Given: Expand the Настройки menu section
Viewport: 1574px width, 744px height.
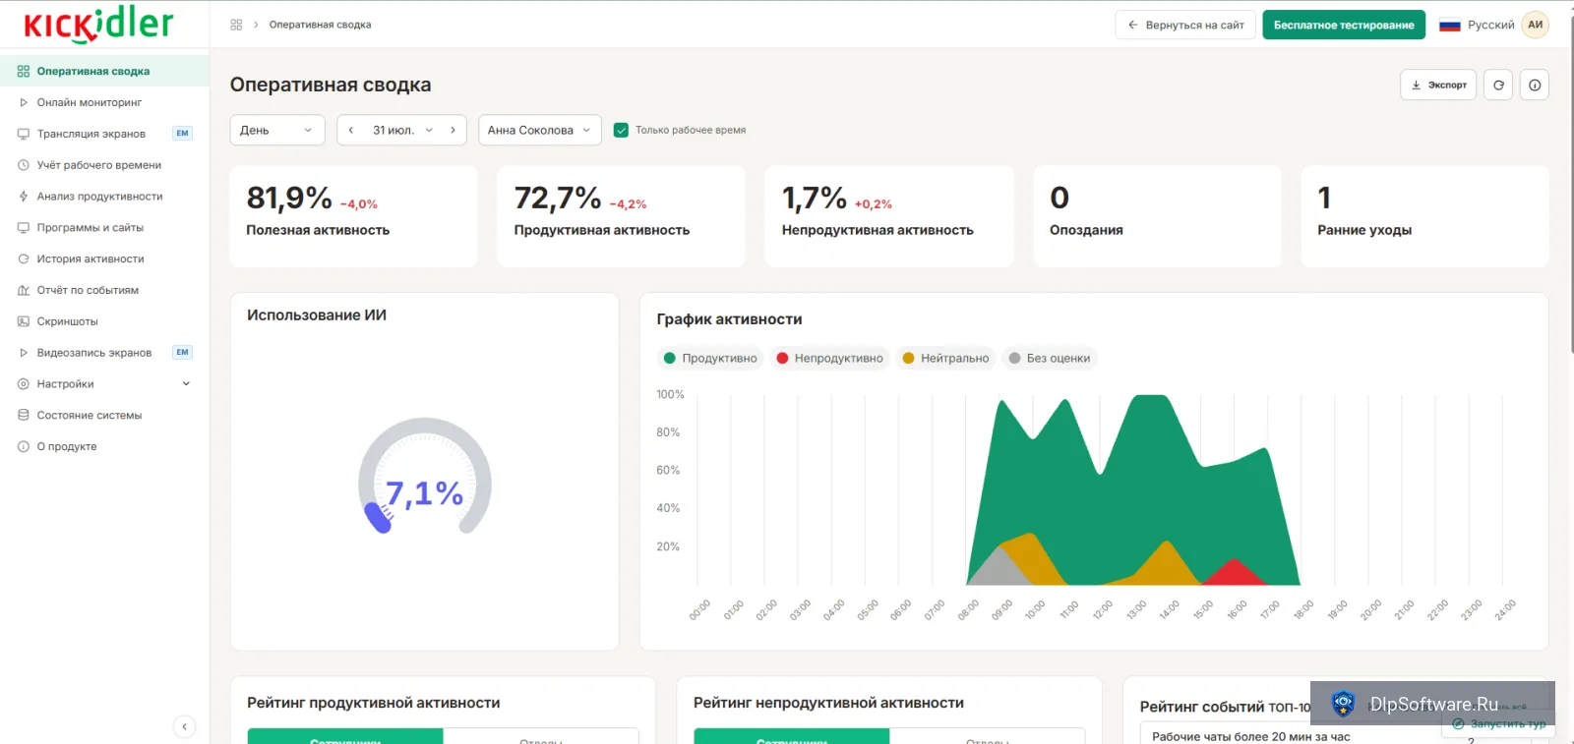Looking at the screenshot, I should [x=104, y=384].
